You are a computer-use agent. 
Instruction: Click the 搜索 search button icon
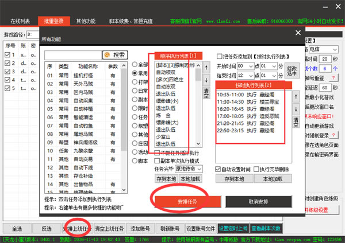click(x=114, y=55)
